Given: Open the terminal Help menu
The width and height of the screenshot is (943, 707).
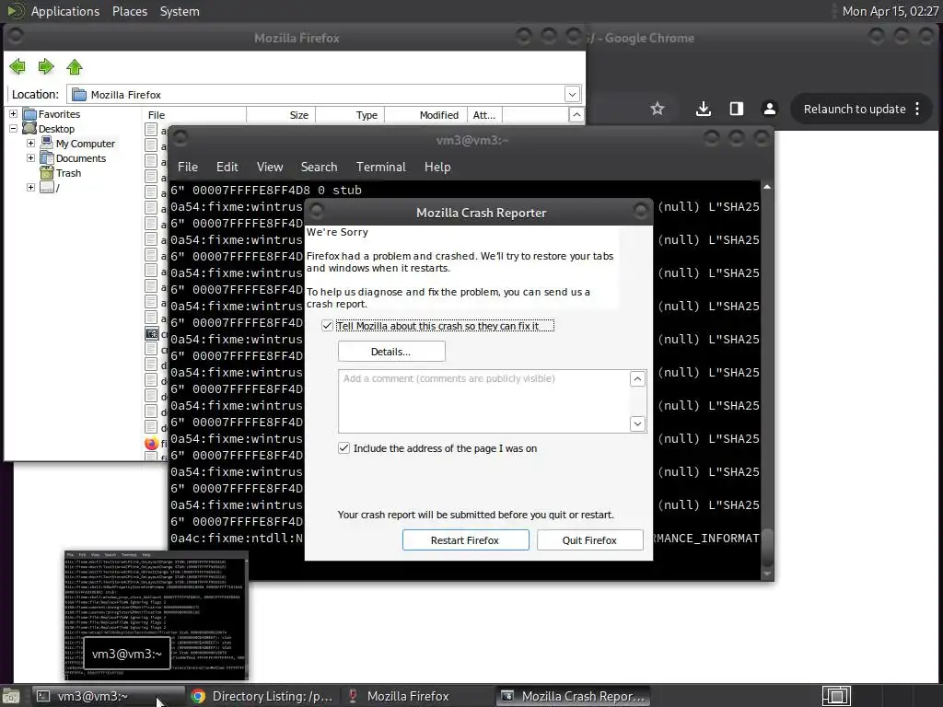Looking at the screenshot, I should click(437, 167).
